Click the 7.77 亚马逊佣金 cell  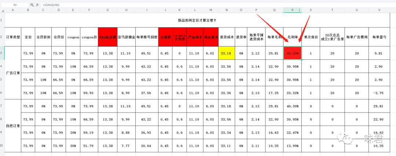(126, 146)
